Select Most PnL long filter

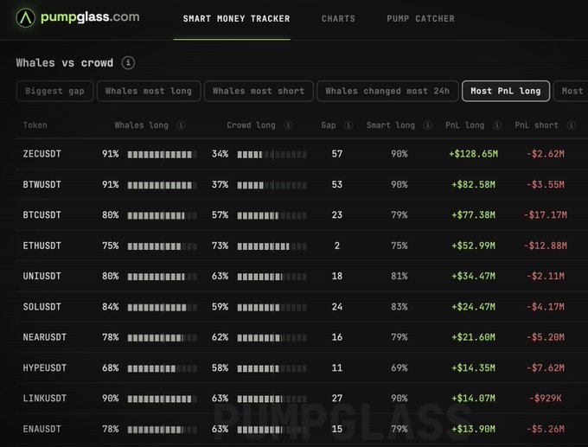click(x=506, y=91)
